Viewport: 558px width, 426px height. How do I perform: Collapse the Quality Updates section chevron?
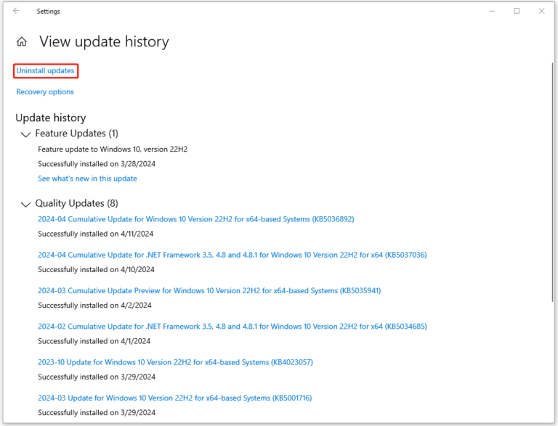26,204
